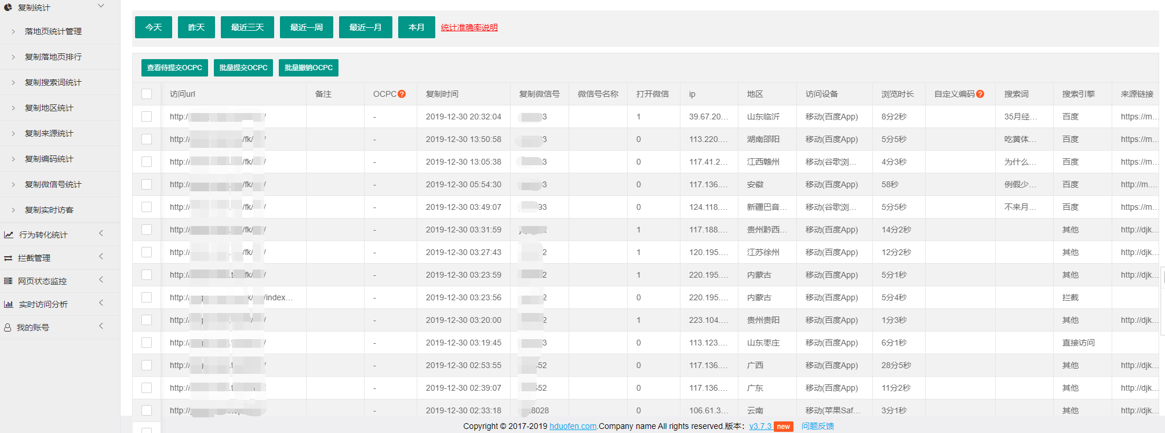Open the 统计准确率说明 link

pyautogui.click(x=469, y=27)
